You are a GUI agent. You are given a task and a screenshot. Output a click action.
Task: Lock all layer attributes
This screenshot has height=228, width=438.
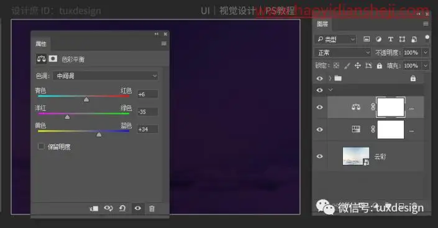(379, 66)
